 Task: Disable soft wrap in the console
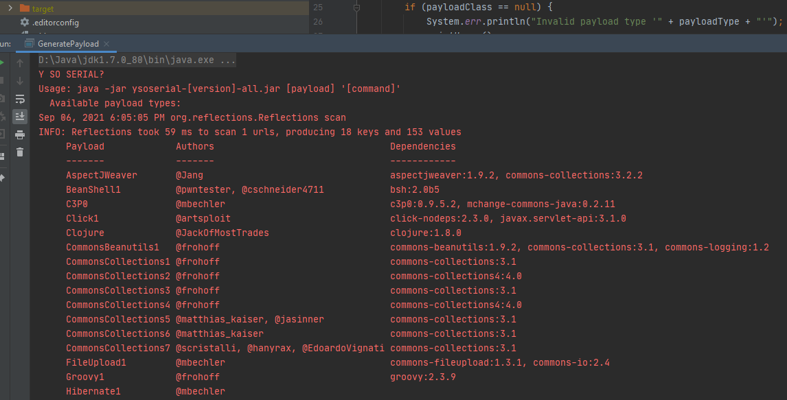pyautogui.click(x=20, y=96)
